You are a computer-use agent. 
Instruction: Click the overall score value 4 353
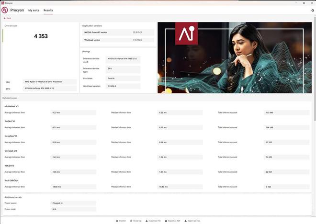point(41,36)
